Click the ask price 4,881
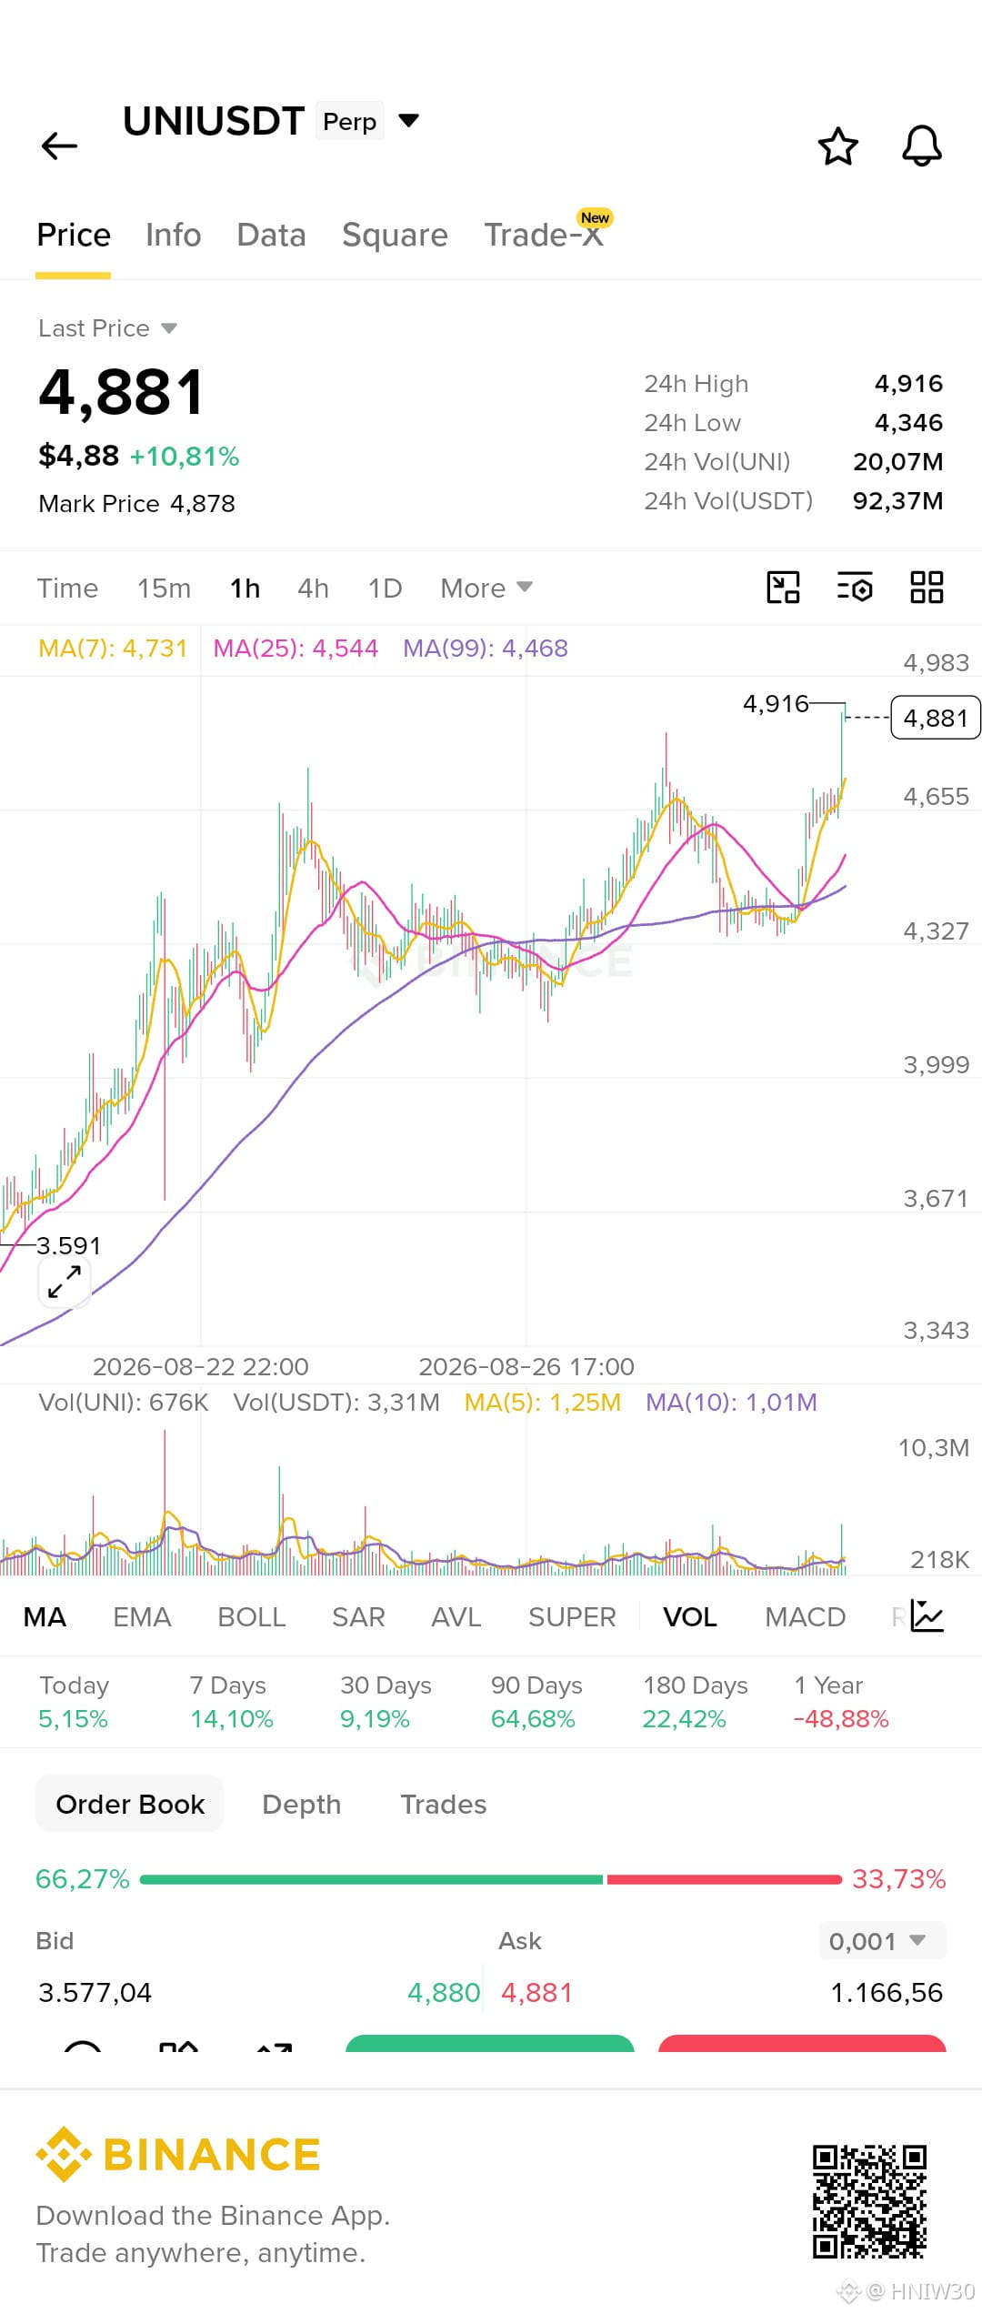Image resolution: width=982 pixels, height=2314 pixels. (536, 1993)
